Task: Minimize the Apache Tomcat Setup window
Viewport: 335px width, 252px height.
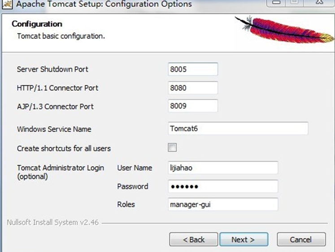Action: click(276, 3)
